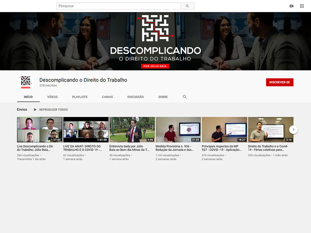This screenshot has width=311, height=233.
Task: Click 'Transmitido 1 dia atrás' text
Action: pos(31,159)
